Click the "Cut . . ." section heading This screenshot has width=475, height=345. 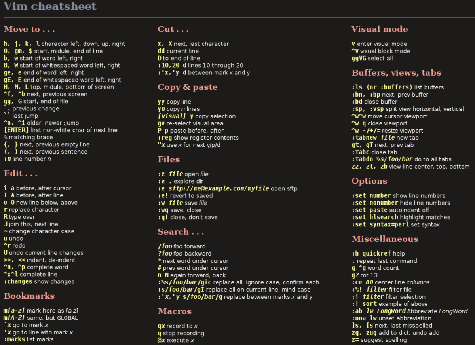click(x=173, y=29)
